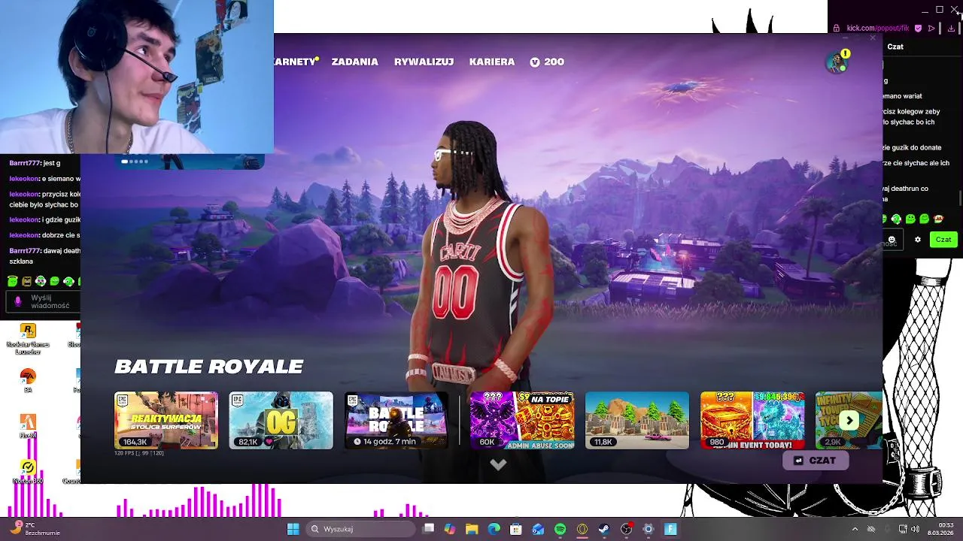Viewport: 963px width, 541px height.
Task: Click the Kick chat scrollbar
Action: [961, 198]
